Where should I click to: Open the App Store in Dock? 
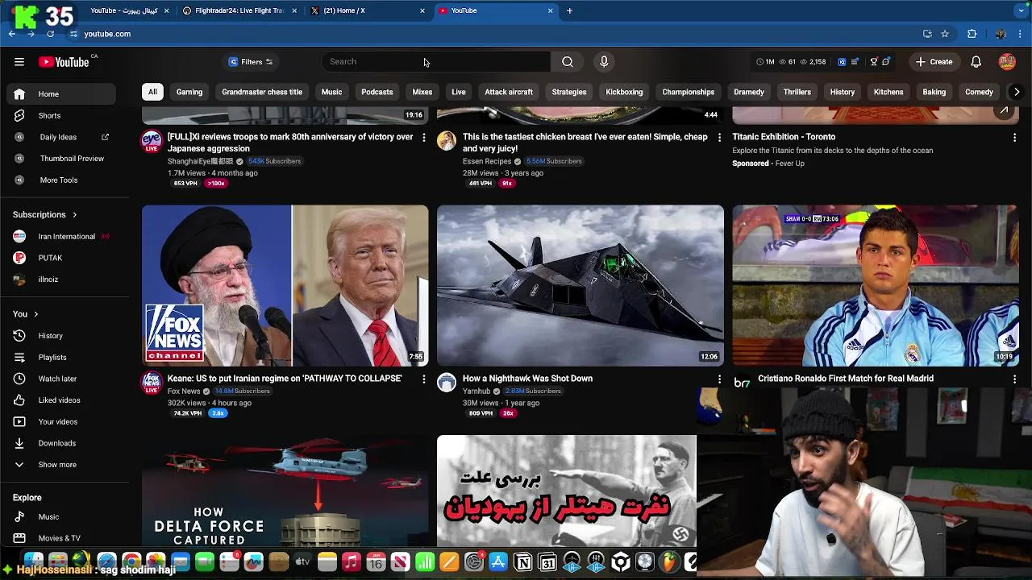pyautogui.click(x=498, y=561)
